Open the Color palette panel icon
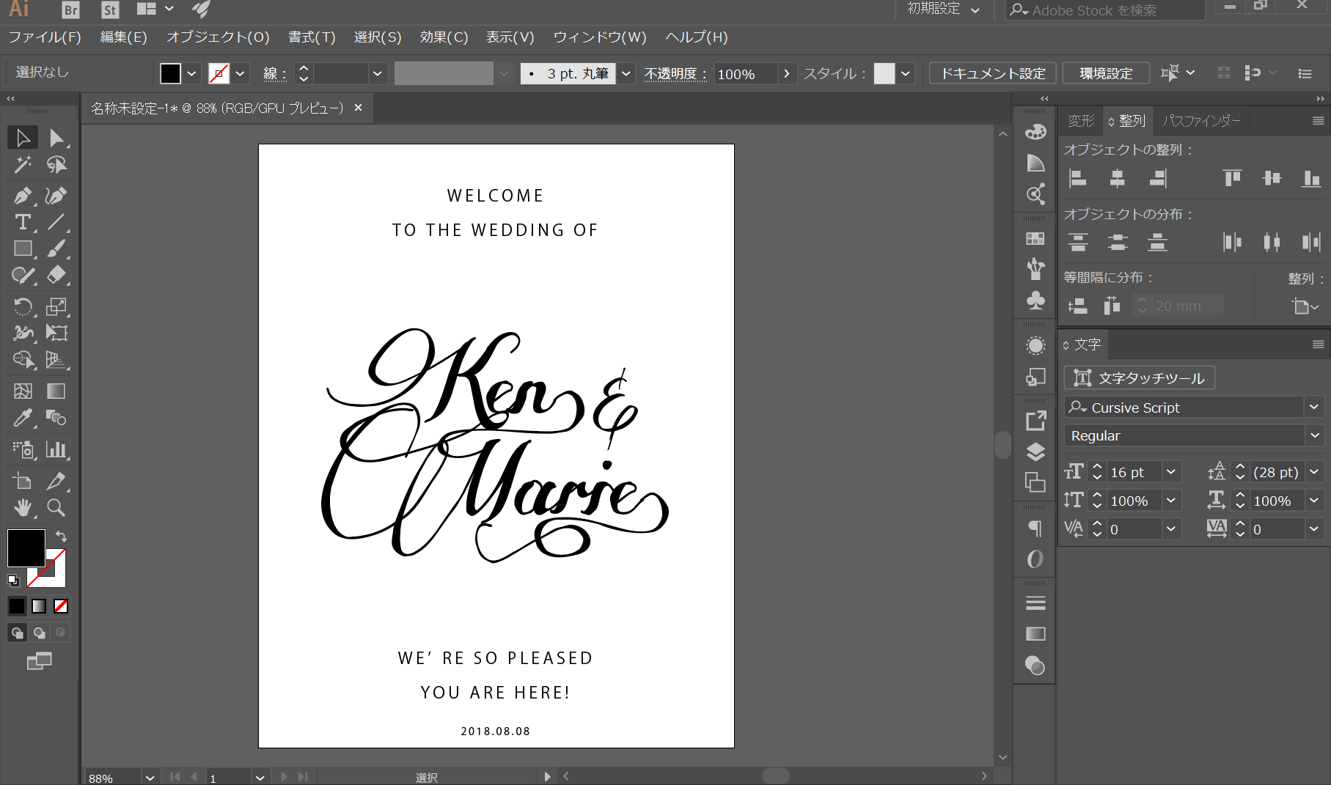Image resolution: width=1331 pixels, height=785 pixels. pos(1035,132)
